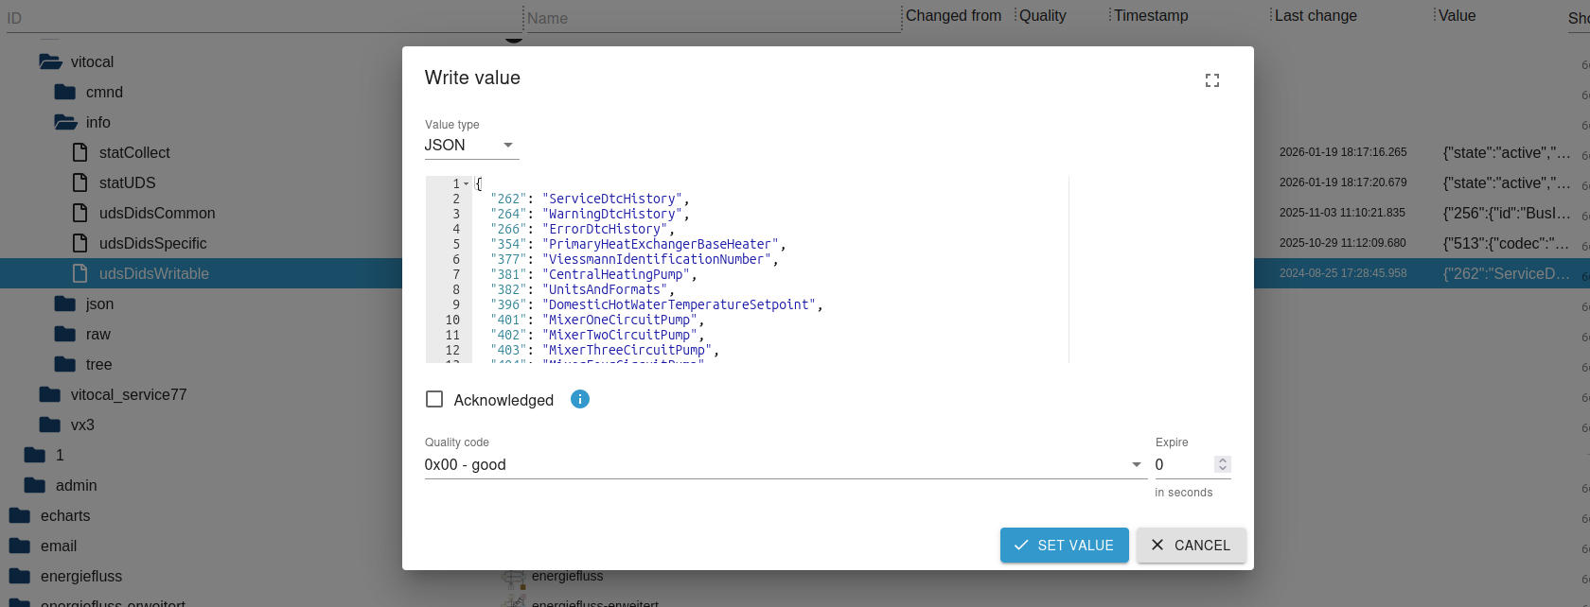Cancel the Write value dialog

click(1191, 545)
